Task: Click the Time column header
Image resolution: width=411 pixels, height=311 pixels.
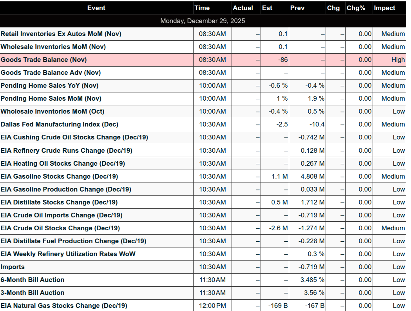Action: 202,8
